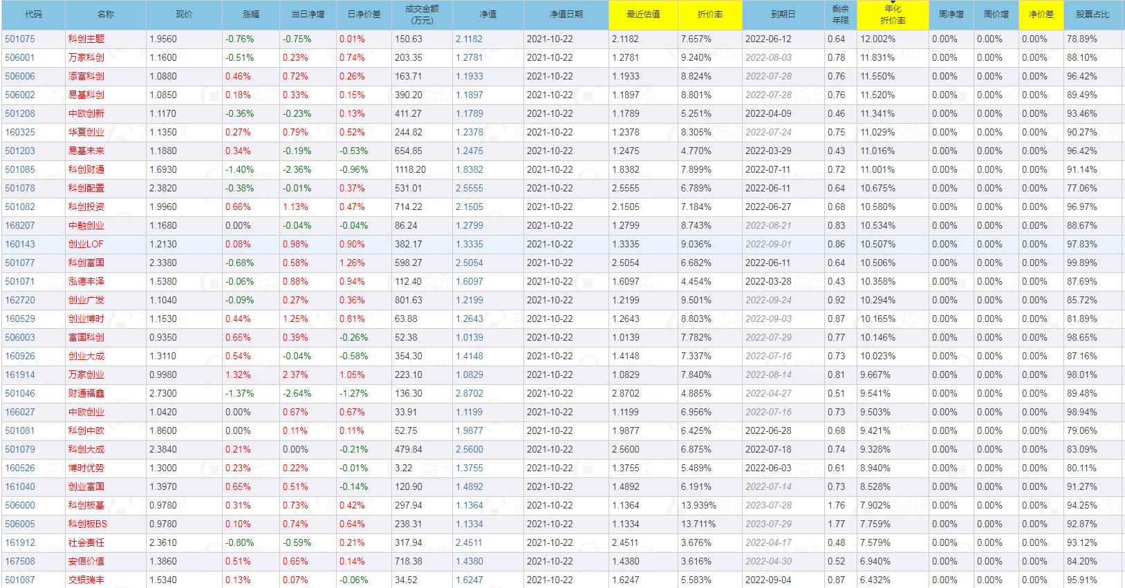Click the 社会责任 fund name link
This screenshot has width=1125, height=588.
pos(86,543)
